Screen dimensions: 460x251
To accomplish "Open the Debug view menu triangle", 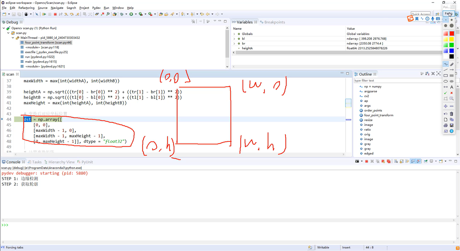I will pyautogui.click(x=215, y=21).
